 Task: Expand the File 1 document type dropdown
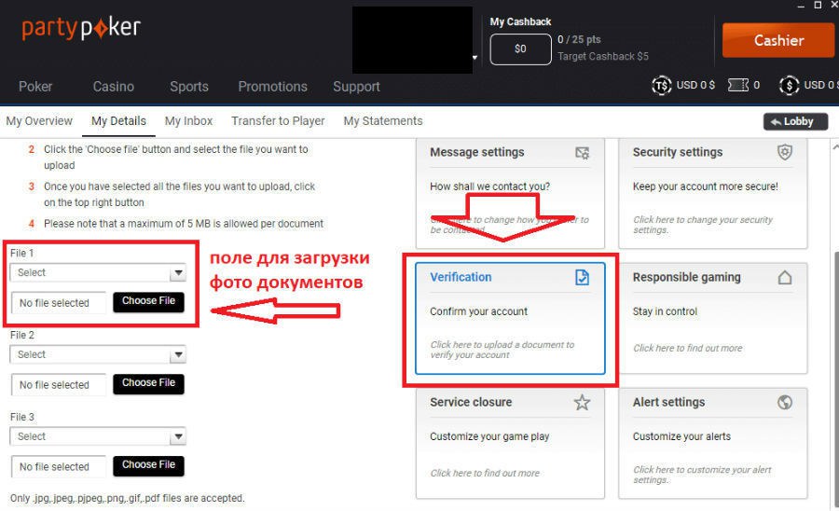[177, 273]
